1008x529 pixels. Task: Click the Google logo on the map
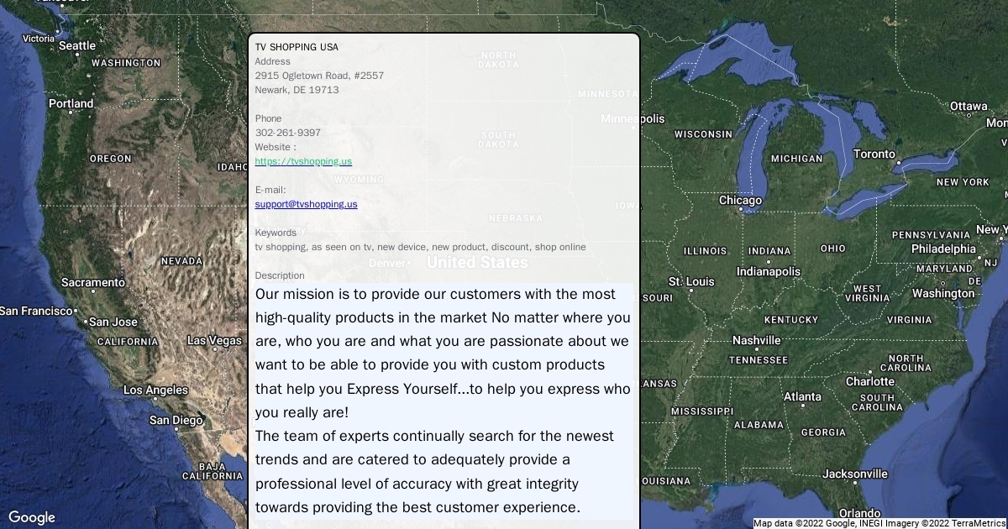[x=32, y=517]
